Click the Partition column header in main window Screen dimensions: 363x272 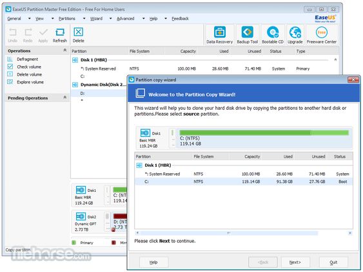tap(99, 51)
